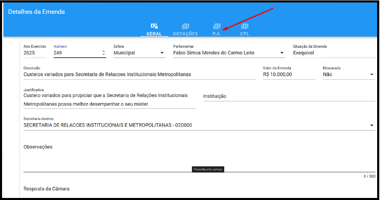Viewport: 380px width, 200px height.
Task: Switch to the GERAL tab label
Action: coord(154,34)
